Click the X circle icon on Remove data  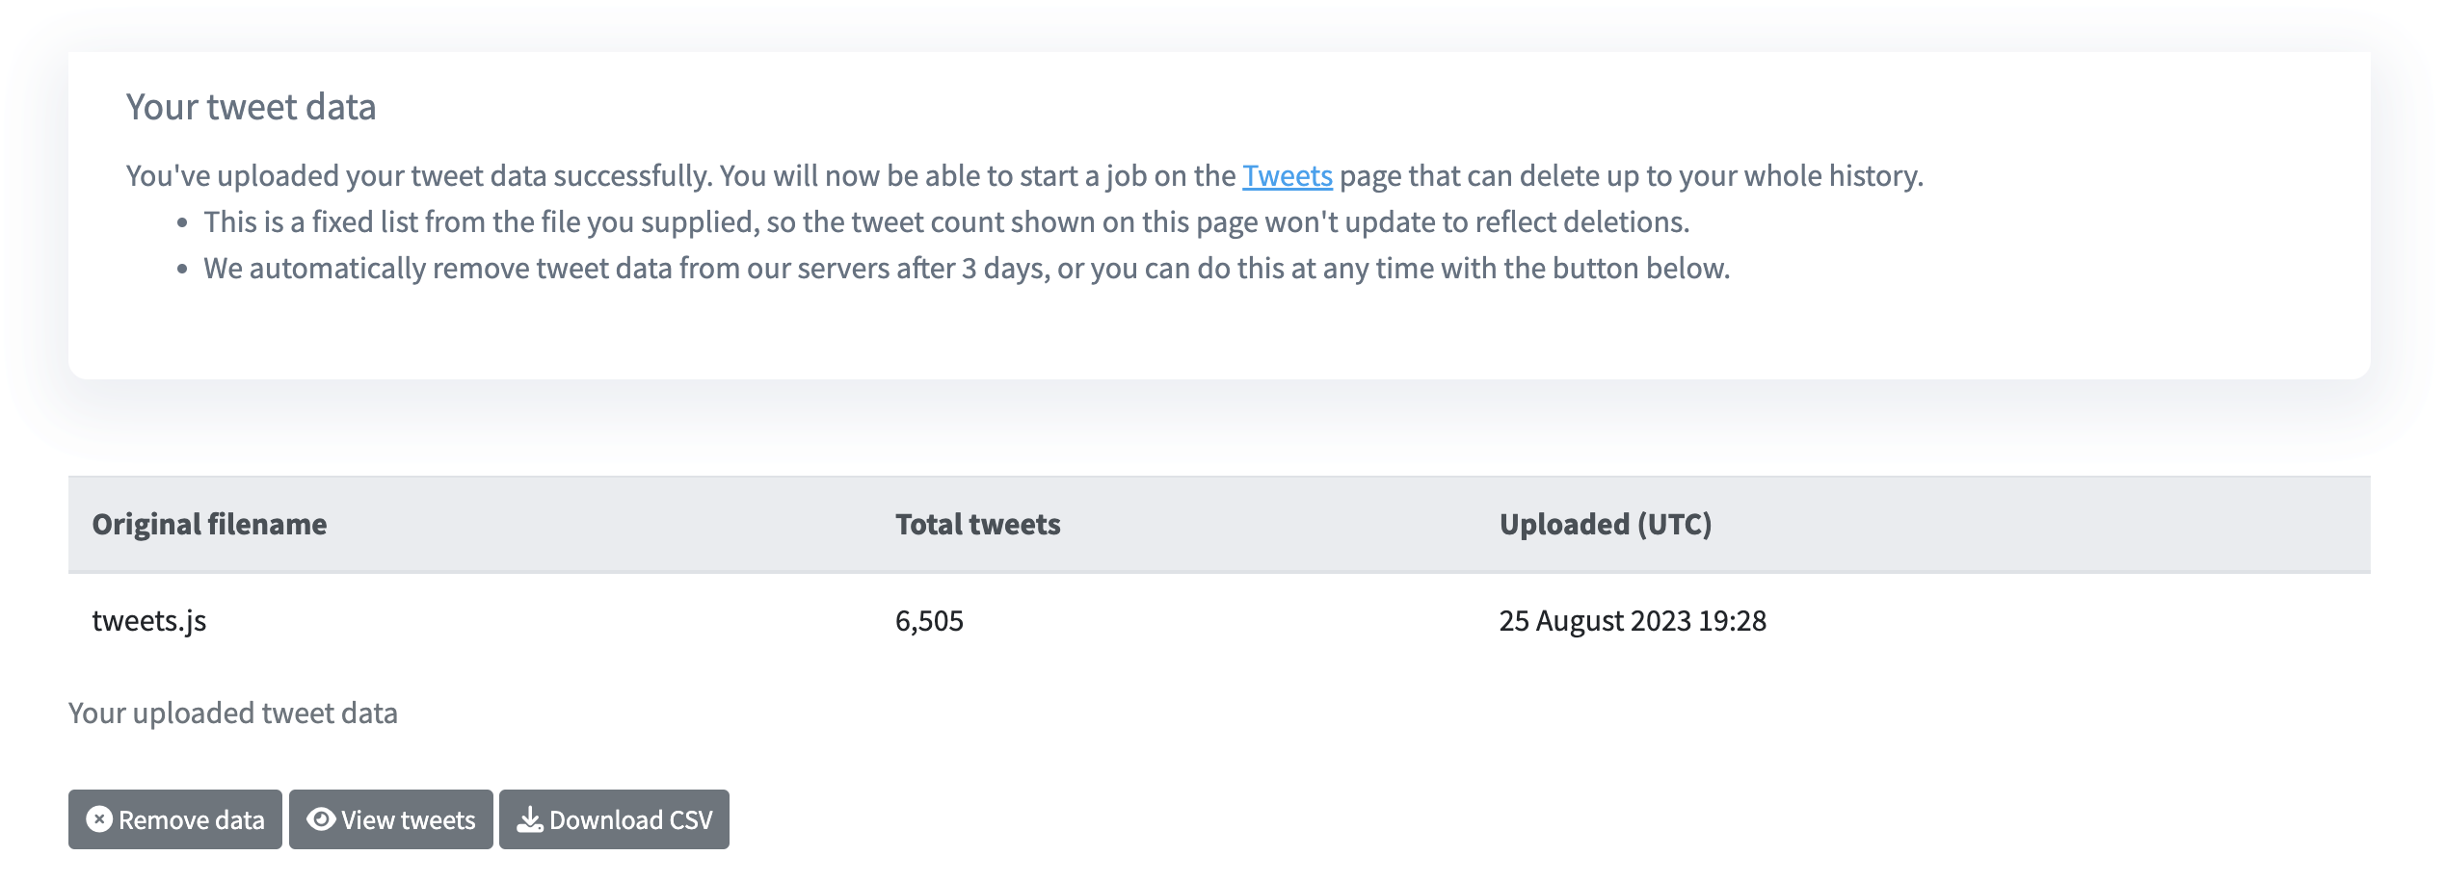[99, 819]
